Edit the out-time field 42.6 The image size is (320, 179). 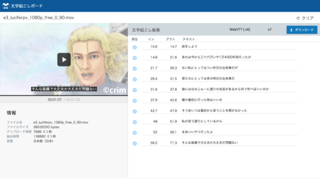[x=171, y=100]
